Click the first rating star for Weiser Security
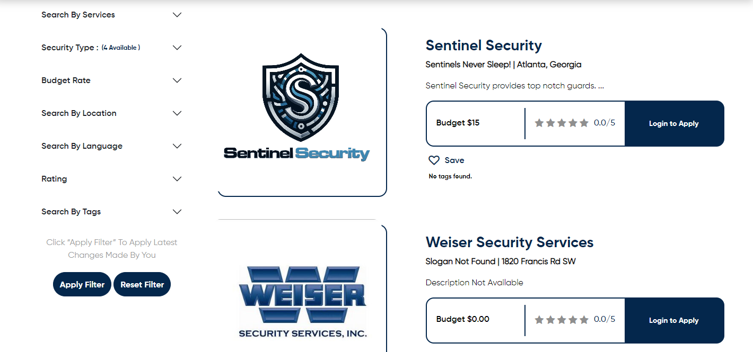753x352 pixels. [x=539, y=320]
